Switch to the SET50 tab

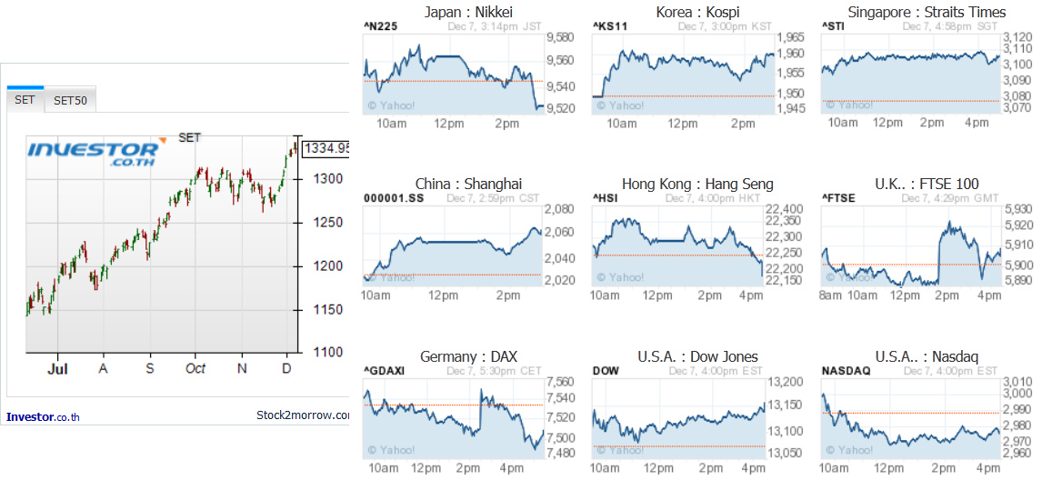(70, 100)
